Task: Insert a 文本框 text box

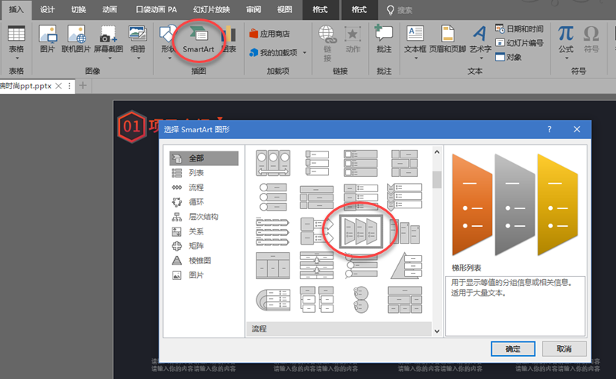Action: click(x=415, y=39)
